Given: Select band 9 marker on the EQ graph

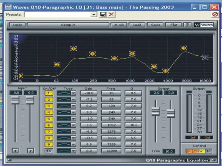Looking at the screenshot, I should tap(184, 48).
